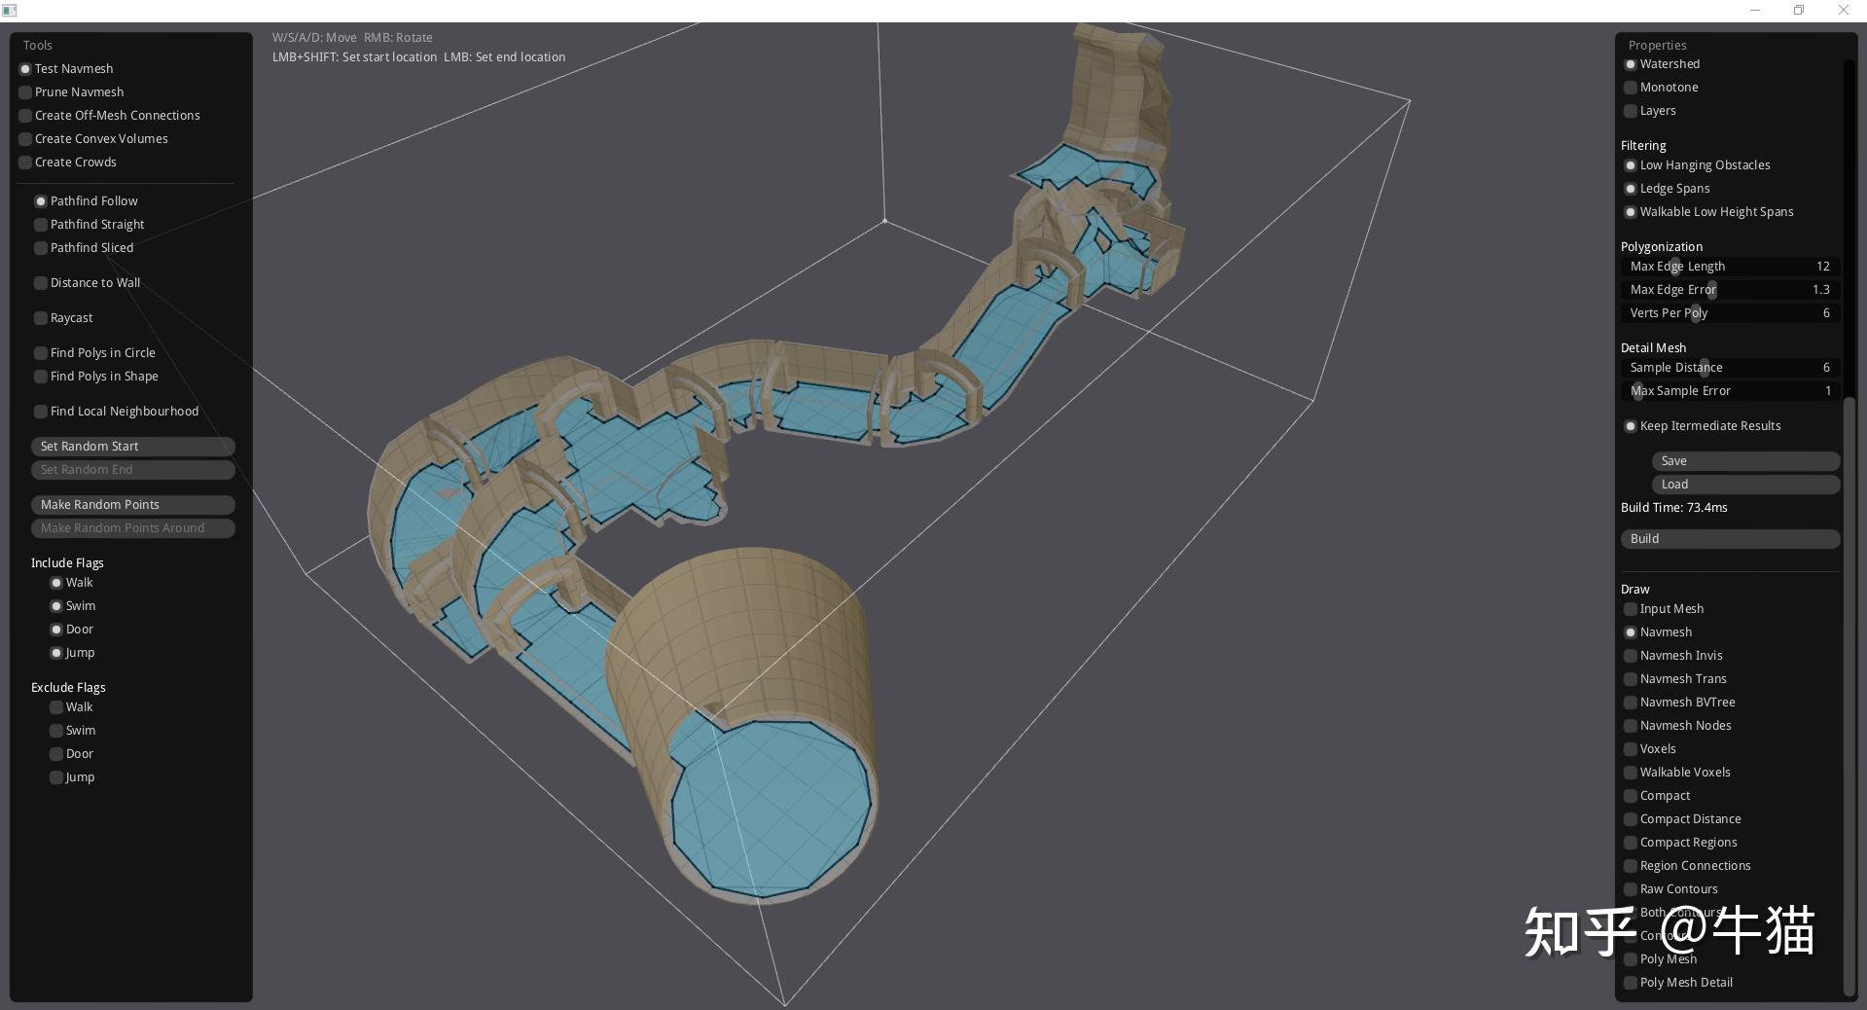
Task: Select Input Mesh draw mode
Action: click(1632, 609)
